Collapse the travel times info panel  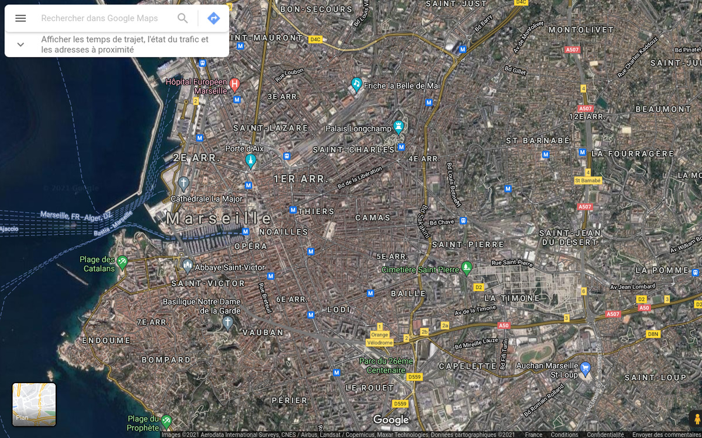(20, 44)
